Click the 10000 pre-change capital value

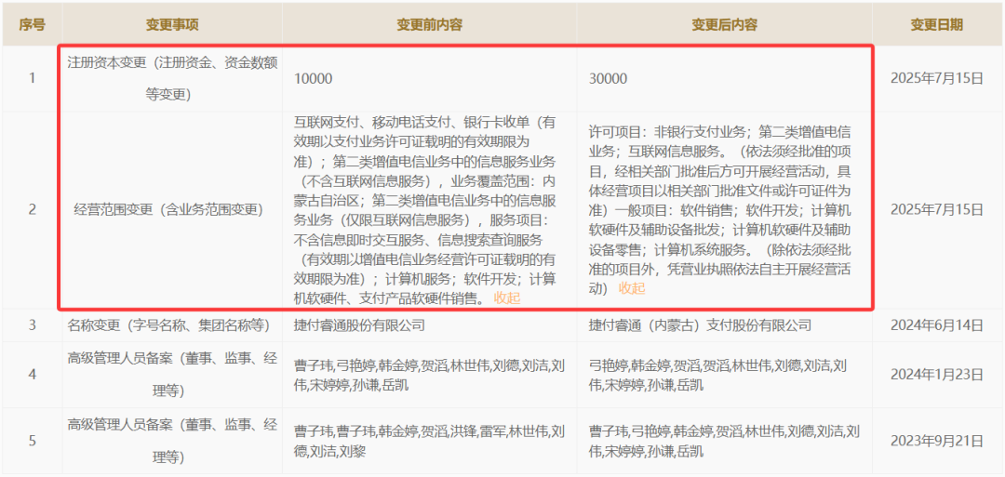click(313, 79)
